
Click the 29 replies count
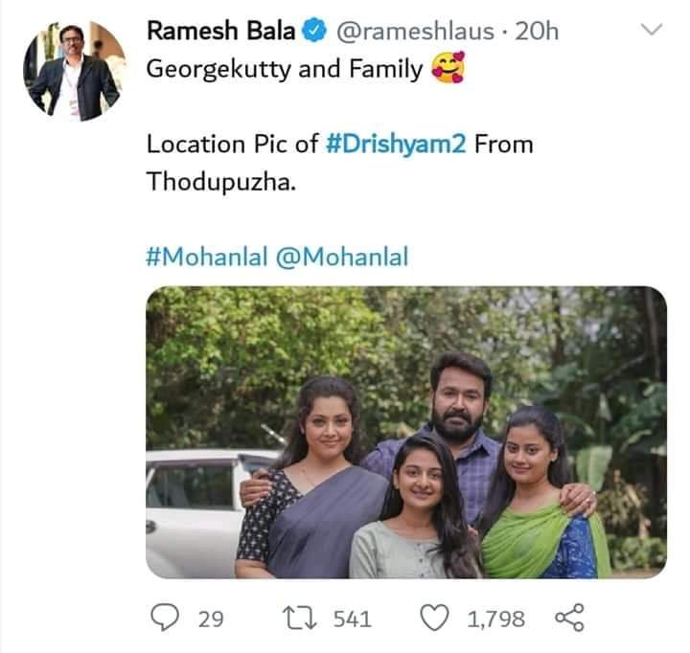point(210,619)
